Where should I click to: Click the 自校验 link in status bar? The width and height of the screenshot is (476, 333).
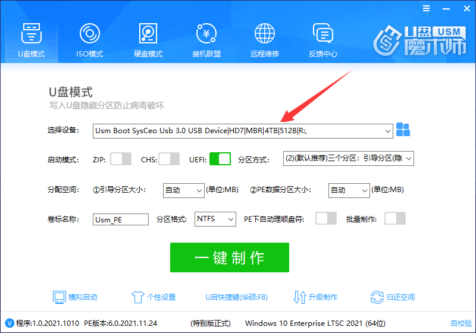[x=462, y=323]
